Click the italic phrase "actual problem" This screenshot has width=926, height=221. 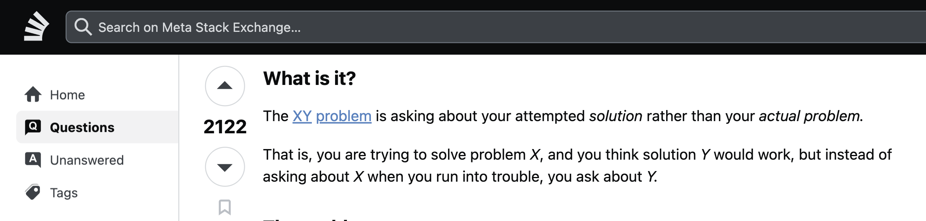point(809,116)
